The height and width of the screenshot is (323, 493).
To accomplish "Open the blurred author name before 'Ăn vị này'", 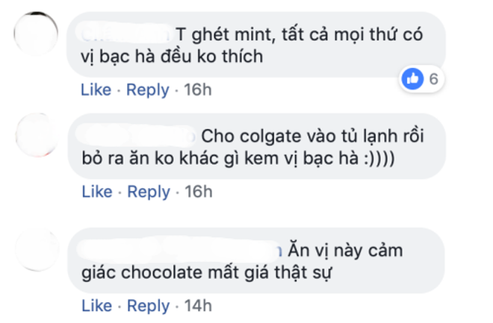I will (x=180, y=250).
